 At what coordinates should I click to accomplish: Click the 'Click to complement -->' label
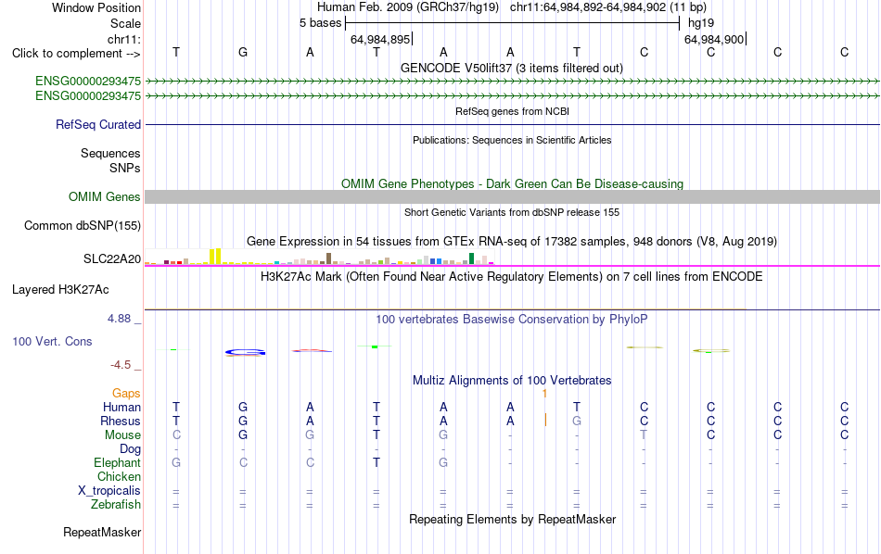pyautogui.click(x=76, y=54)
